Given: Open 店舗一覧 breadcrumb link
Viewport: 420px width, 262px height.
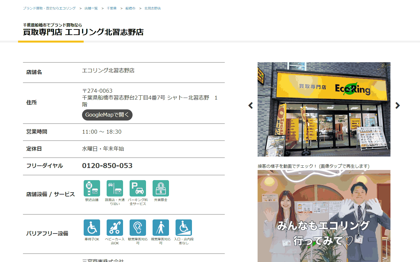Looking at the screenshot, I should click(x=91, y=8).
